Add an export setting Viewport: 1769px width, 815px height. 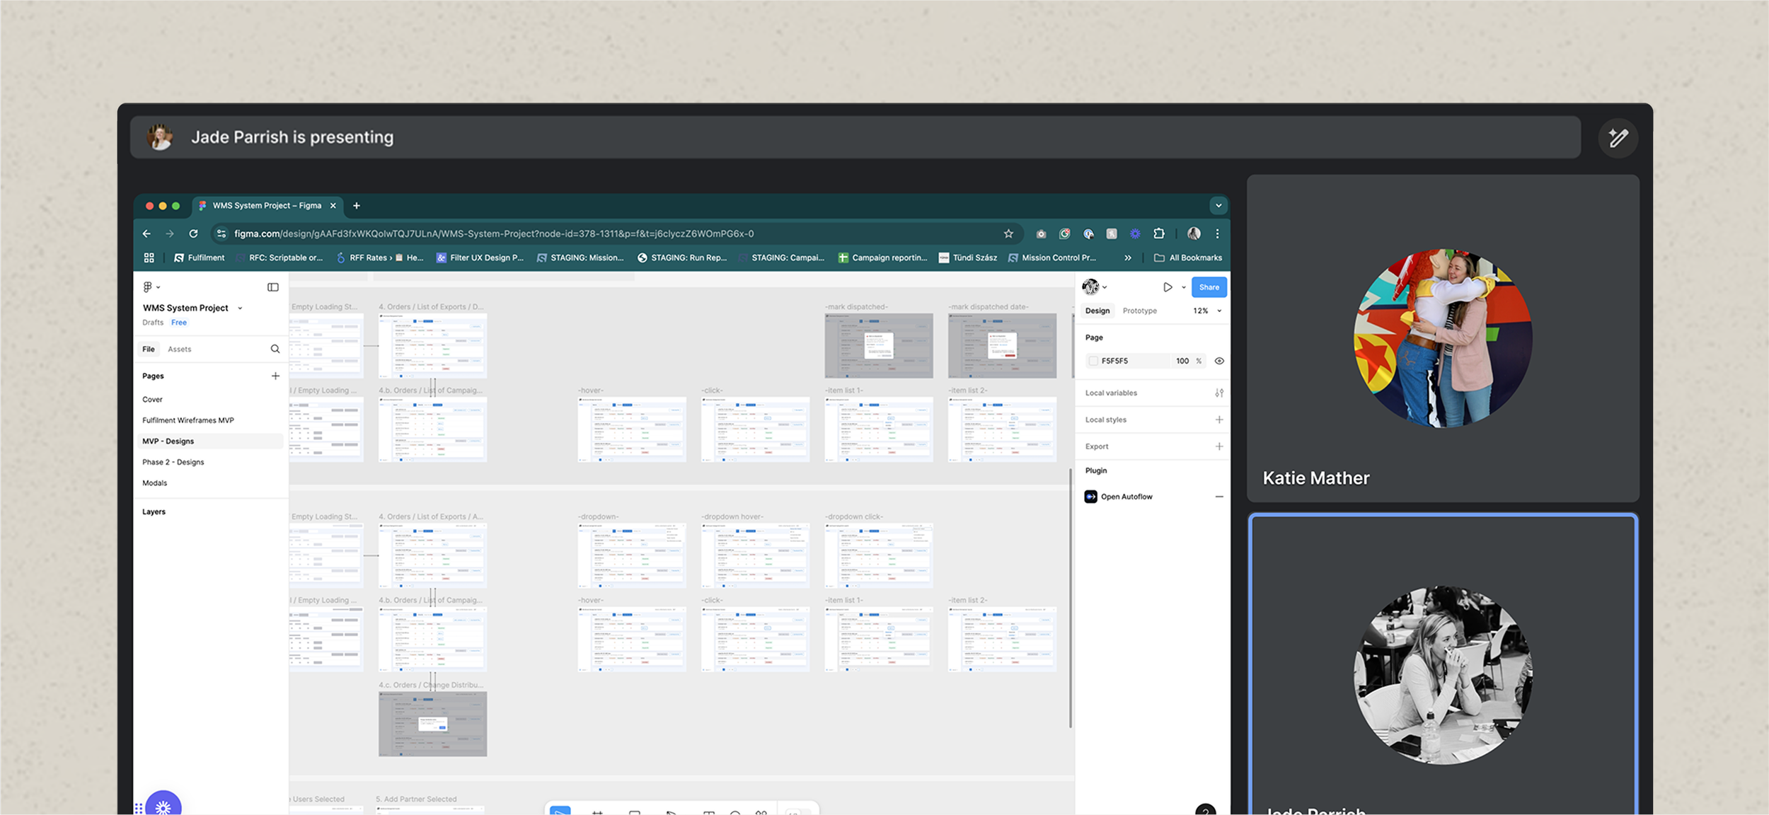1219,446
